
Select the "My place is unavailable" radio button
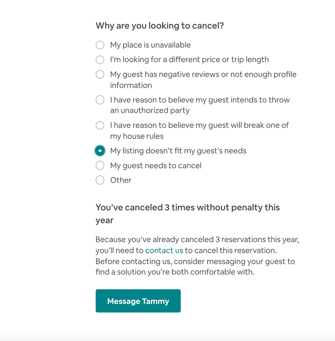(x=100, y=45)
